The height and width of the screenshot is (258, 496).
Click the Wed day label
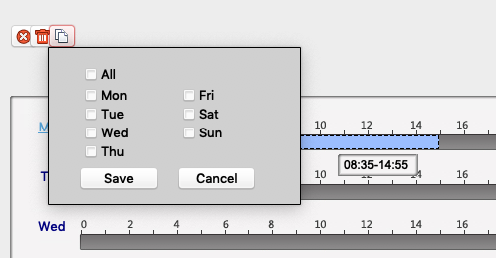pos(51,227)
